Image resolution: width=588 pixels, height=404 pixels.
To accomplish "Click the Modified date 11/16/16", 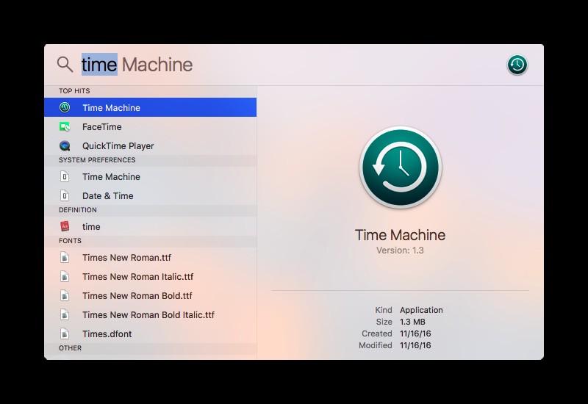I will pos(415,345).
